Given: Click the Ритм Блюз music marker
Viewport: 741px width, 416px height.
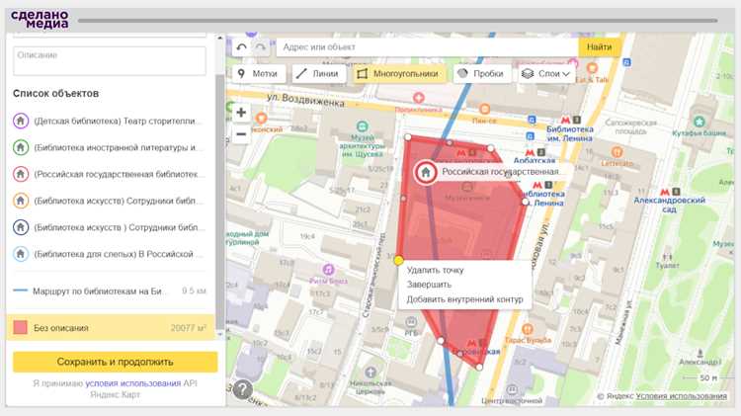Looking at the screenshot, I should [328, 270].
